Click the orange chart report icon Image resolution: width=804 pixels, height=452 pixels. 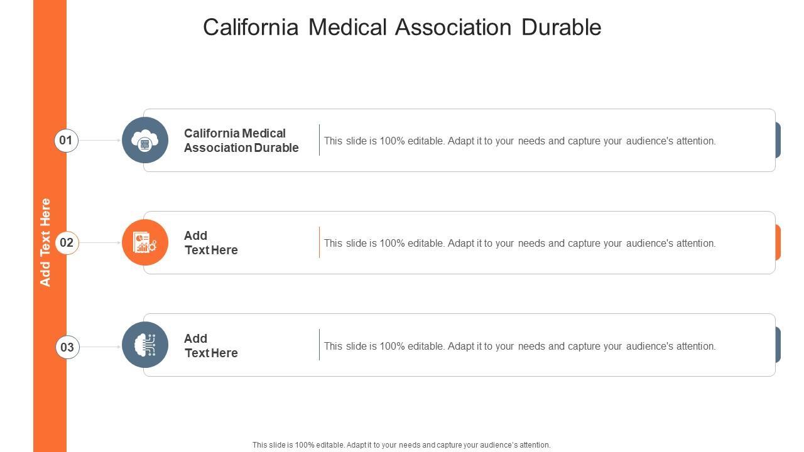point(145,243)
